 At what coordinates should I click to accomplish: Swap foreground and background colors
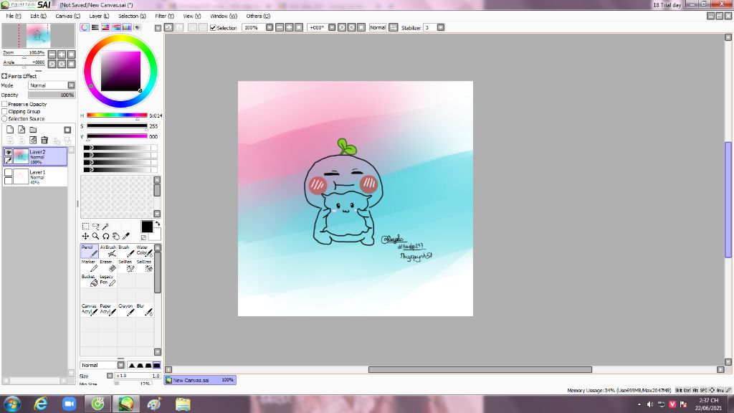coord(157,224)
